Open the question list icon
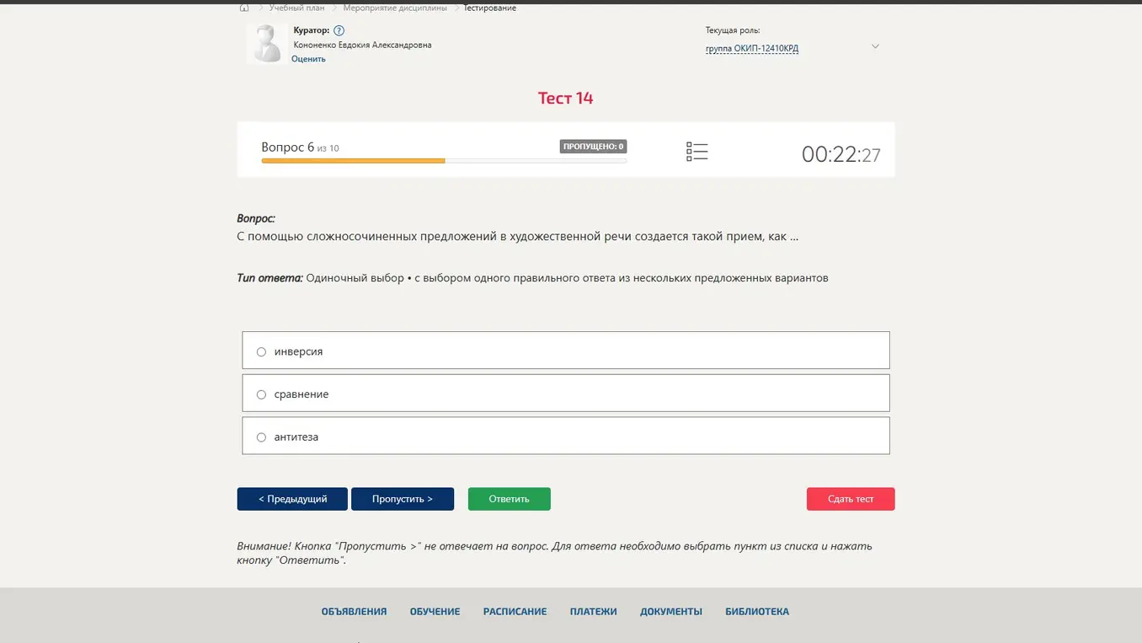1142x643 pixels. pyautogui.click(x=696, y=152)
